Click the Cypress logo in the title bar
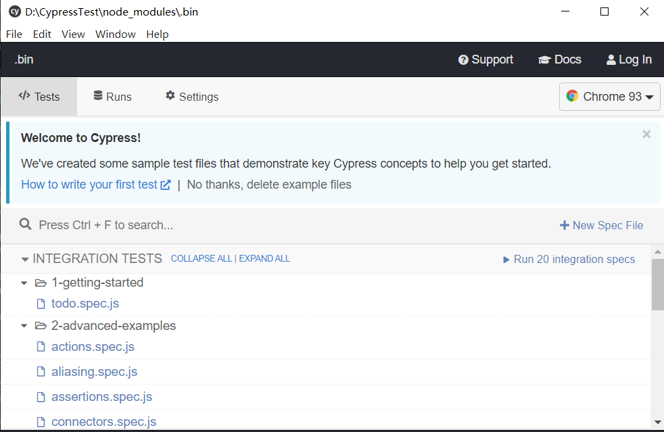Image resolution: width=664 pixels, height=432 pixels. [x=14, y=11]
